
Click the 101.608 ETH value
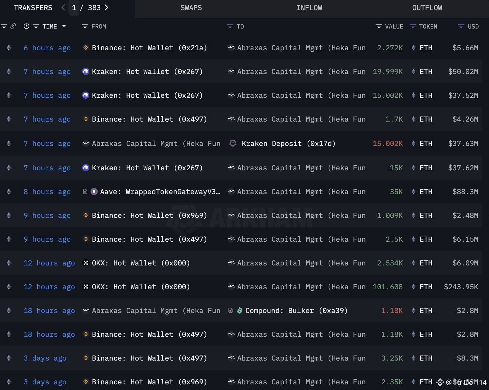(x=388, y=287)
